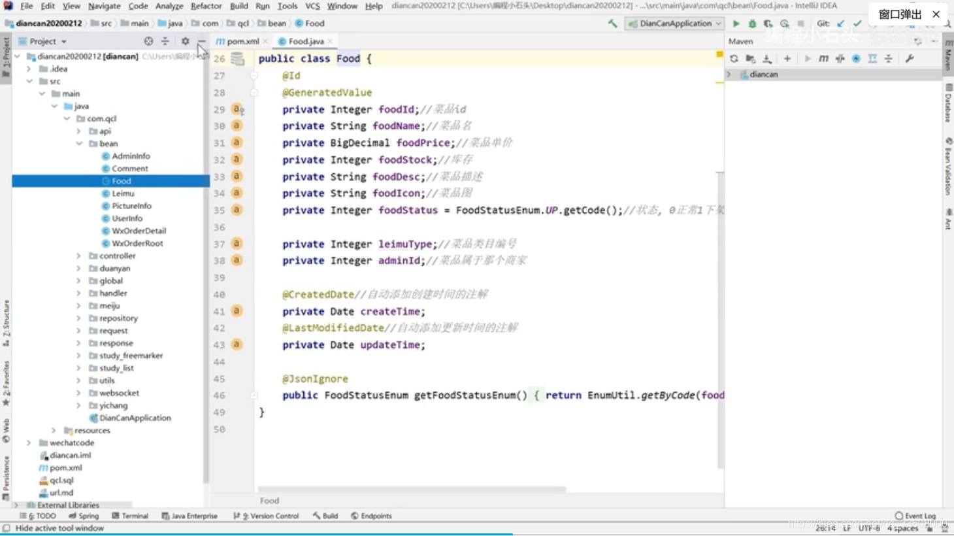Add Maven project plus icon

(787, 59)
